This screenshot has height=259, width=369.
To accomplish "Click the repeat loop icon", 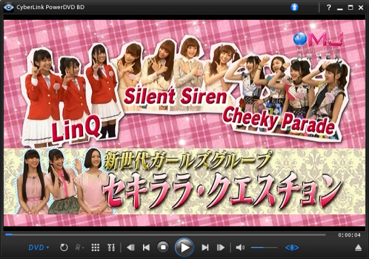I will [x=64, y=247].
